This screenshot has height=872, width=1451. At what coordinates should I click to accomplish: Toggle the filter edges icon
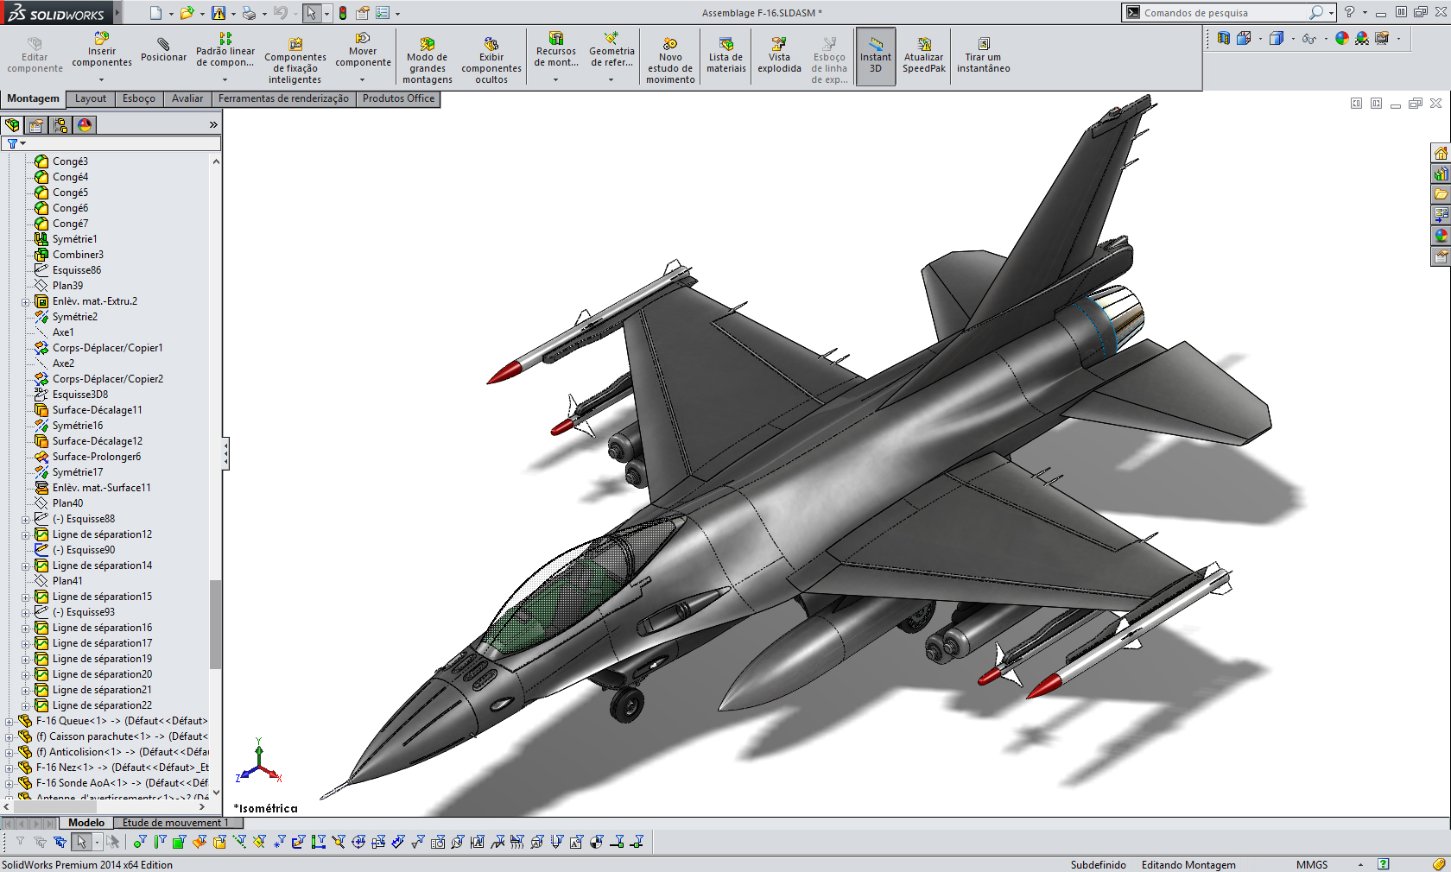pos(160,842)
